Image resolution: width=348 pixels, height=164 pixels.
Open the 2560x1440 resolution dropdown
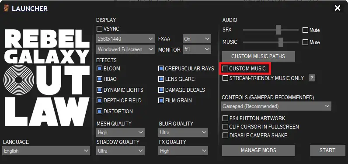pos(125,39)
